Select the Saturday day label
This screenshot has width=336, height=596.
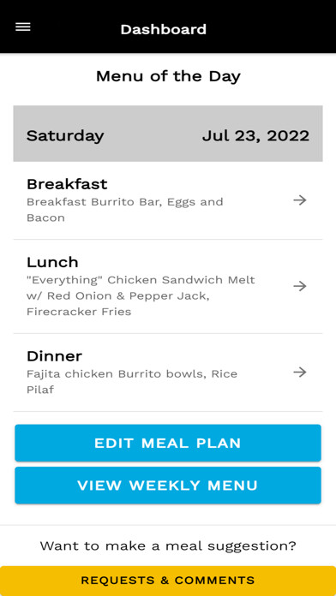65,135
